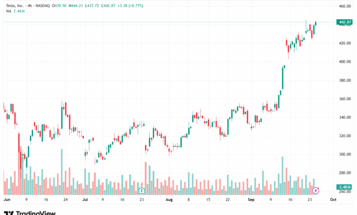Click the 460.00 price scale label

(344, 6)
